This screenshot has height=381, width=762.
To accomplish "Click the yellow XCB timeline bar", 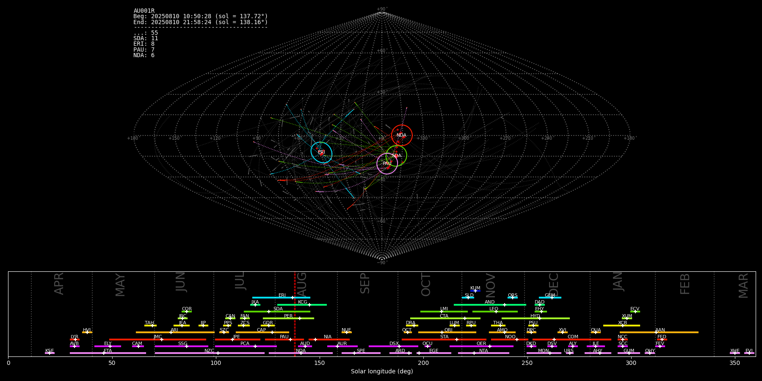I will click(x=621, y=326).
